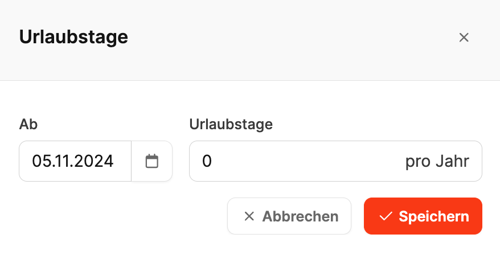The width and height of the screenshot is (500, 263).
Task: Close the Urlaubstage dialog with the X
Action: point(464,38)
